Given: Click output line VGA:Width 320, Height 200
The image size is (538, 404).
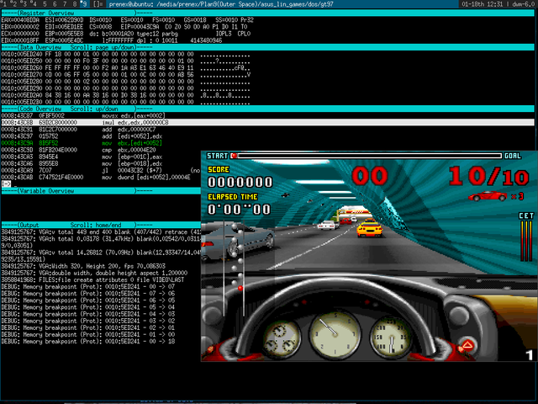Looking at the screenshot, I should tap(83, 266).
